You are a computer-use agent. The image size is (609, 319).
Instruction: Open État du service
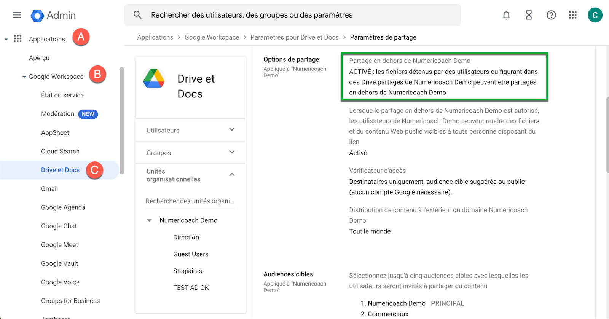tap(62, 95)
